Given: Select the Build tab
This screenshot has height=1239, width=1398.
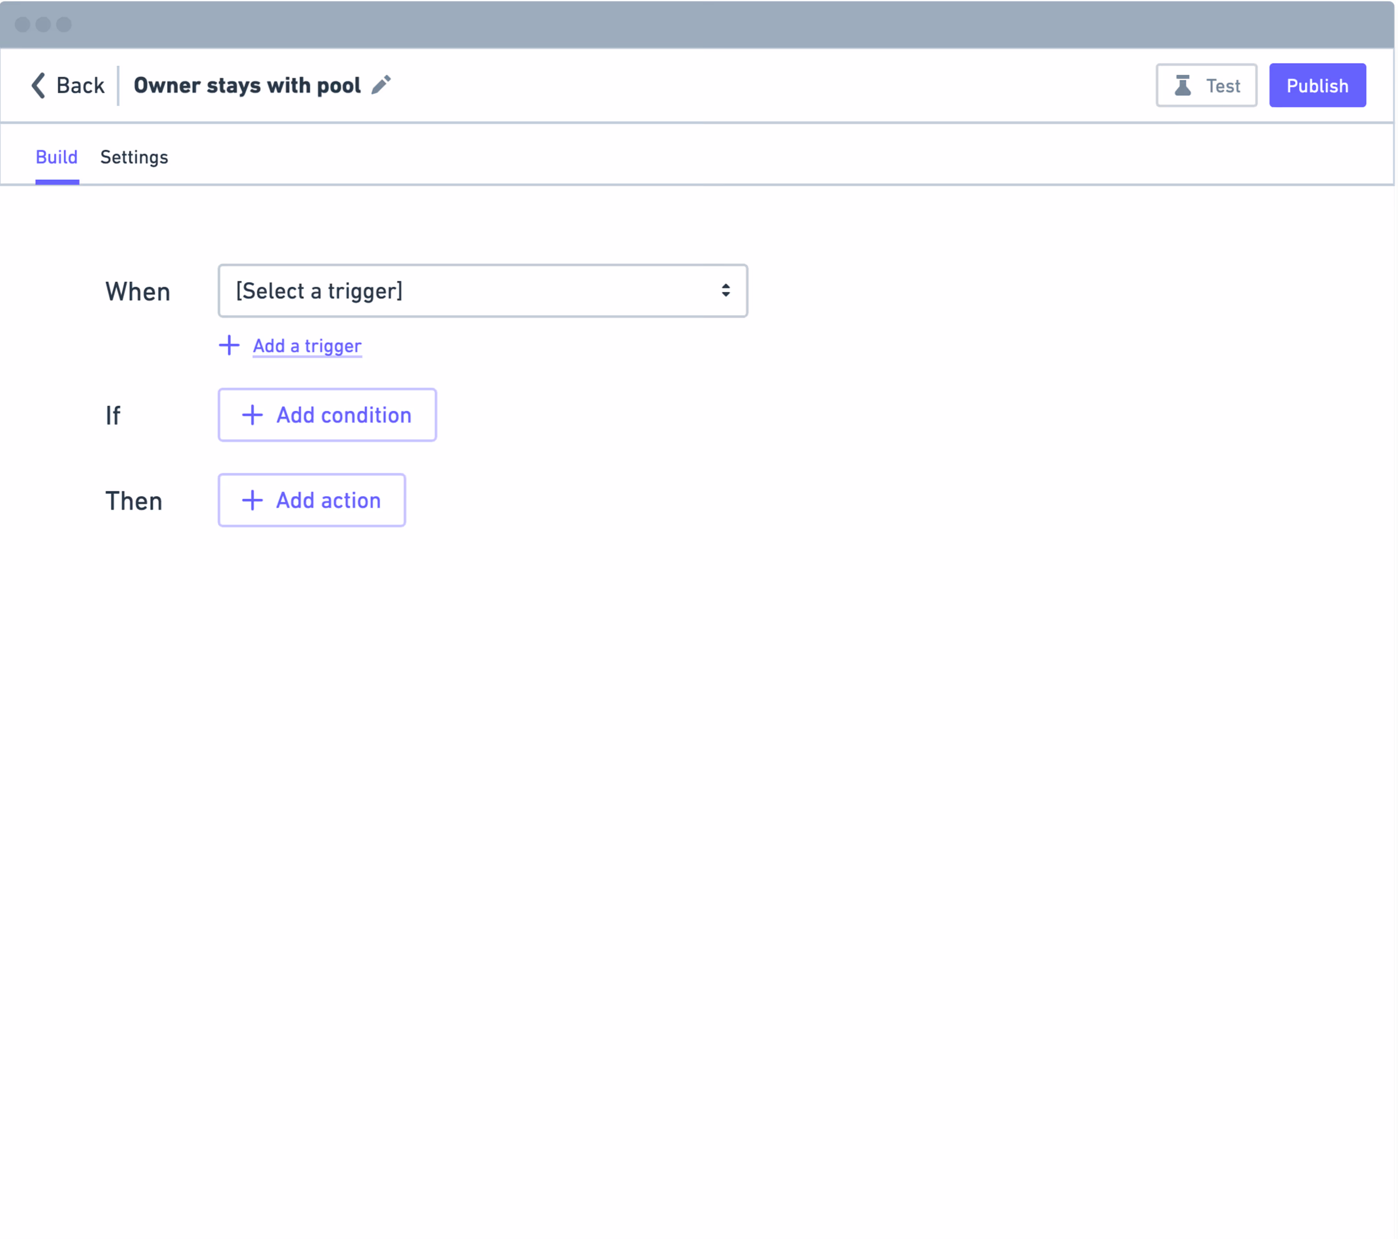Looking at the screenshot, I should (x=57, y=157).
